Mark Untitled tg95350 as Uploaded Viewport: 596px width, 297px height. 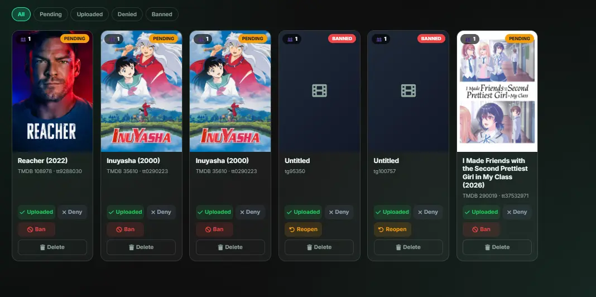pyautogui.click(x=304, y=212)
